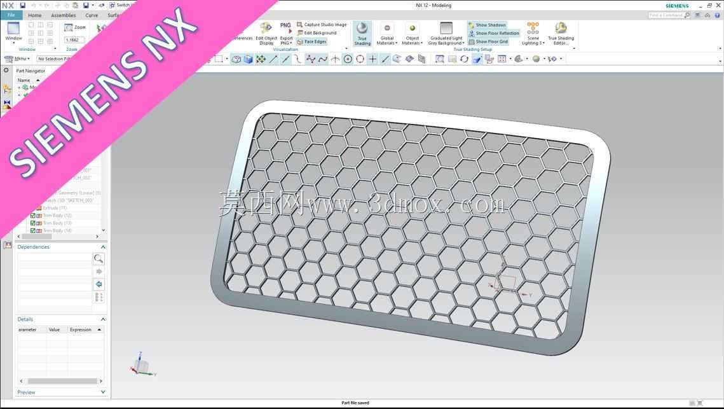Click the search icon in Find a Command

[x=687, y=15]
